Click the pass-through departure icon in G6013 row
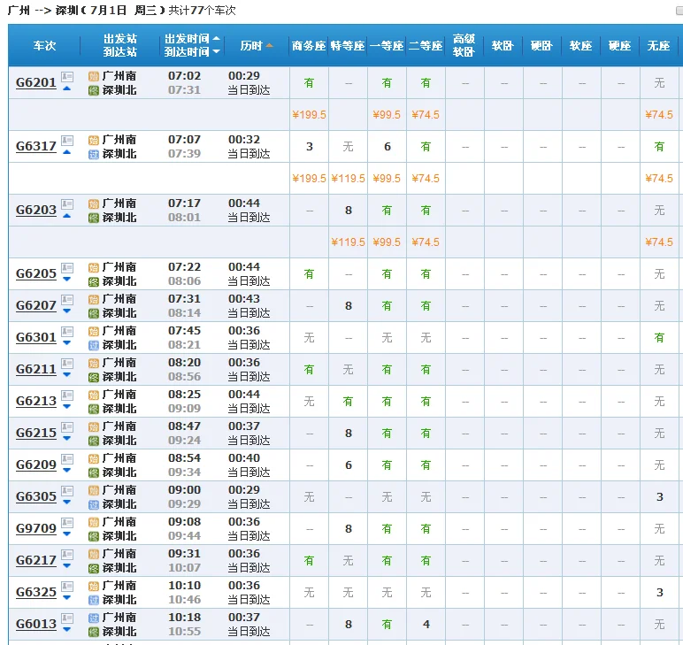Screen dimensions: 683x645 click(x=94, y=618)
